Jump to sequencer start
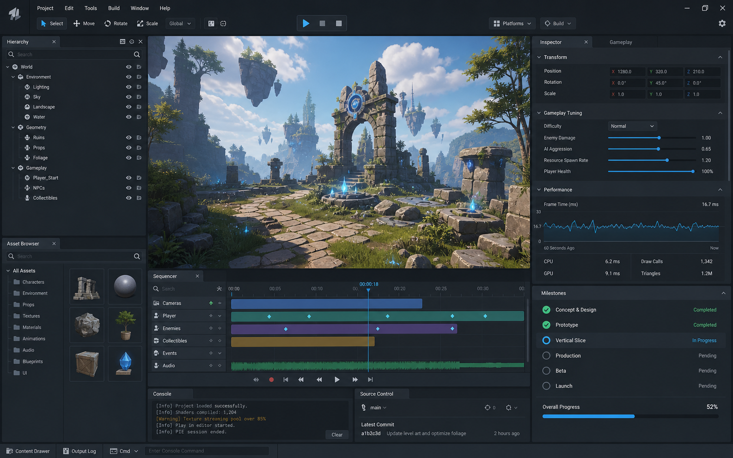The width and height of the screenshot is (733, 458). point(286,380)
